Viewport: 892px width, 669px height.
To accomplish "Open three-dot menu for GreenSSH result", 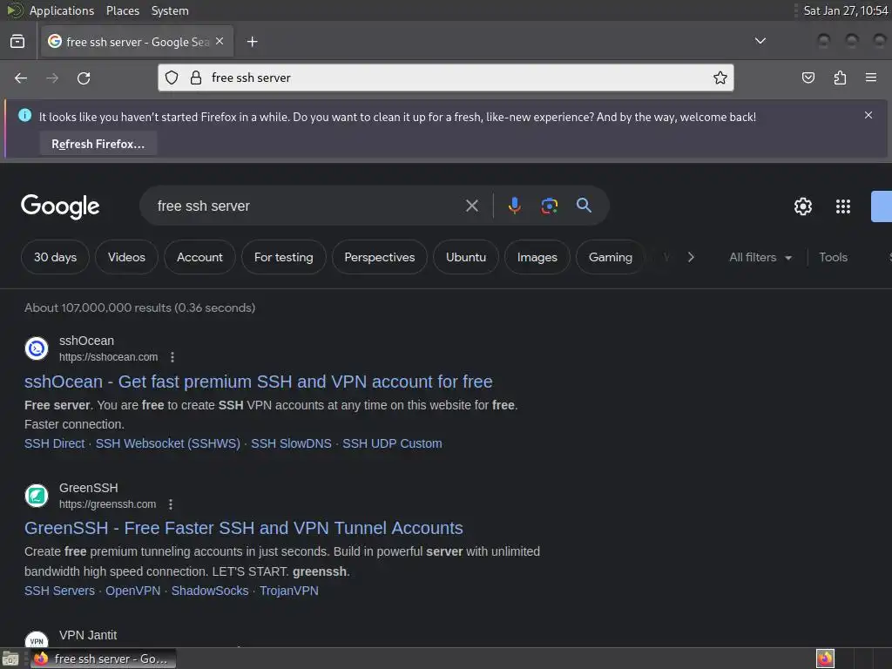I will point(171,504).
